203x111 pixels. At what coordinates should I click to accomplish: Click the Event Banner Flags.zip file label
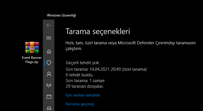point(32,60)
